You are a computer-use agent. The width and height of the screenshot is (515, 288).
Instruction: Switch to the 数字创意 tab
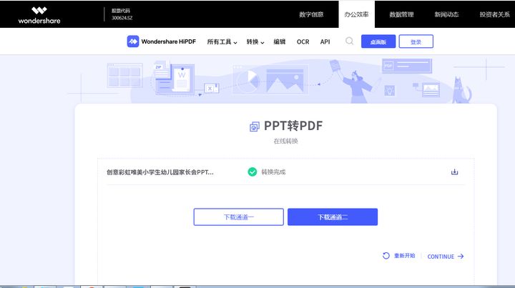click(311, 14)
